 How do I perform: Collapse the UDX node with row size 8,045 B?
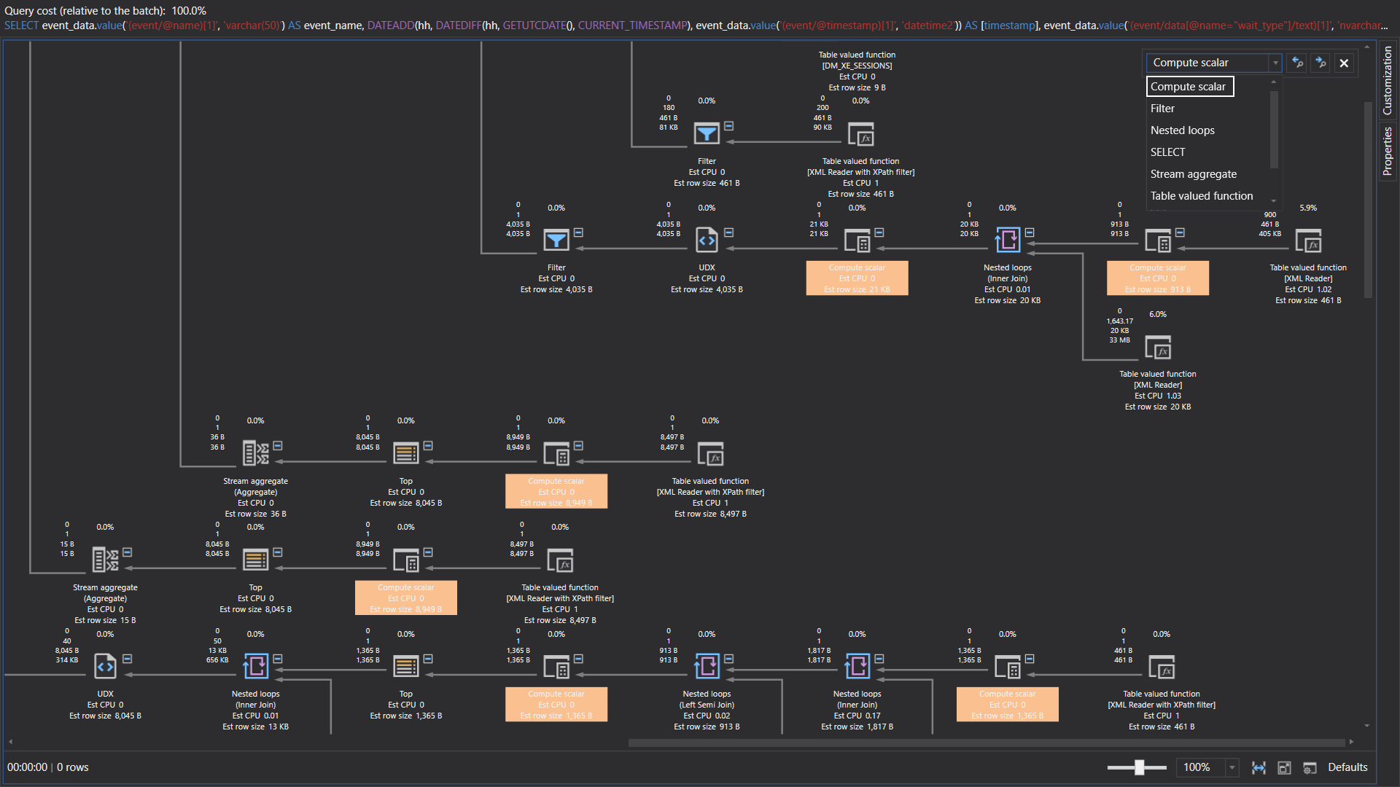pos(128,659)
